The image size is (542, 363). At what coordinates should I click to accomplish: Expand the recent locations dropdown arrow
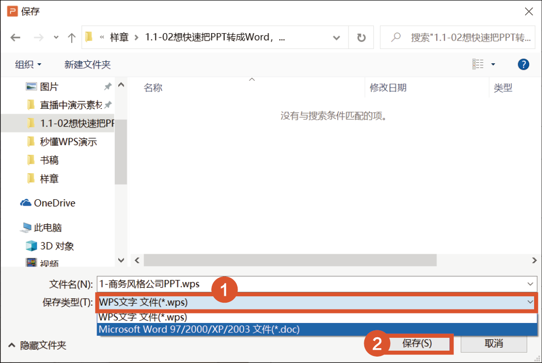[x=56, y=38]
